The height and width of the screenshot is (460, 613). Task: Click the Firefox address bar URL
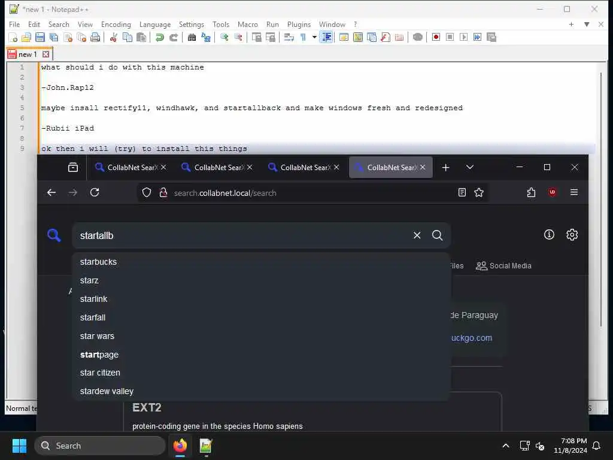[x=225, y=193]
